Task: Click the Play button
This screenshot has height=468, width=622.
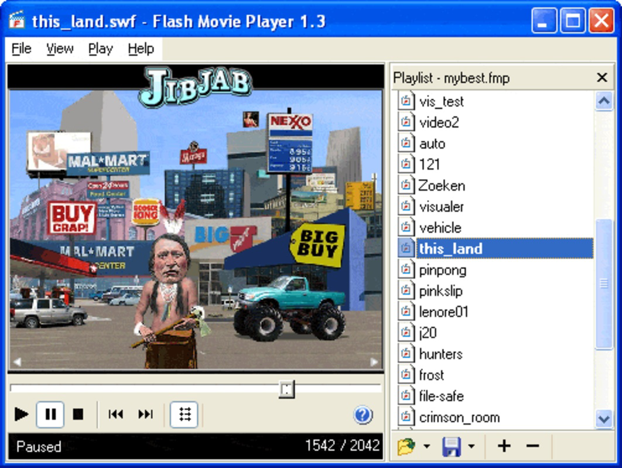Action: pos(21,415)
